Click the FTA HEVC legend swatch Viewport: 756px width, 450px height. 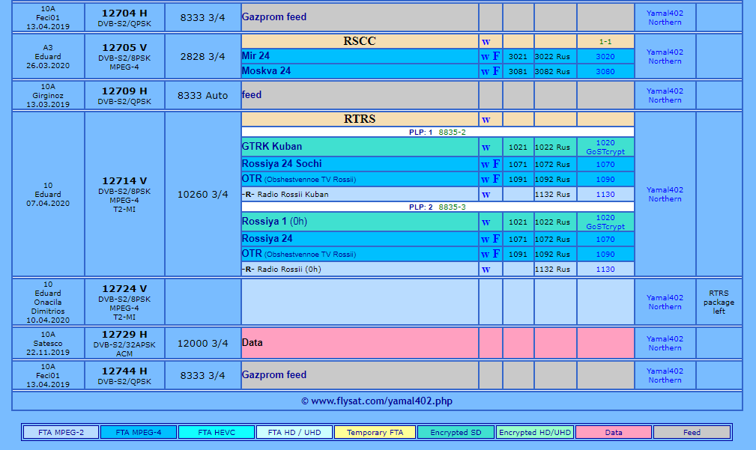pyautogui.click(x=217, y=432)
